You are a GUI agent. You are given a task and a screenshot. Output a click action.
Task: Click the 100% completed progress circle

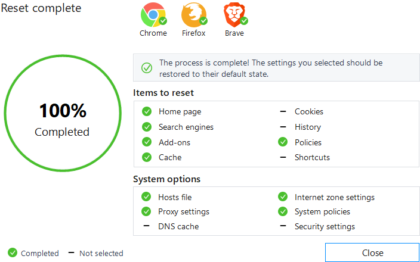click(63, 113)
